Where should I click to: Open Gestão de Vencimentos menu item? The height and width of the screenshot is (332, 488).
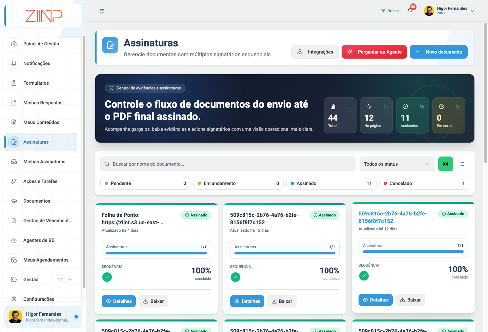[x=41, y=221]
